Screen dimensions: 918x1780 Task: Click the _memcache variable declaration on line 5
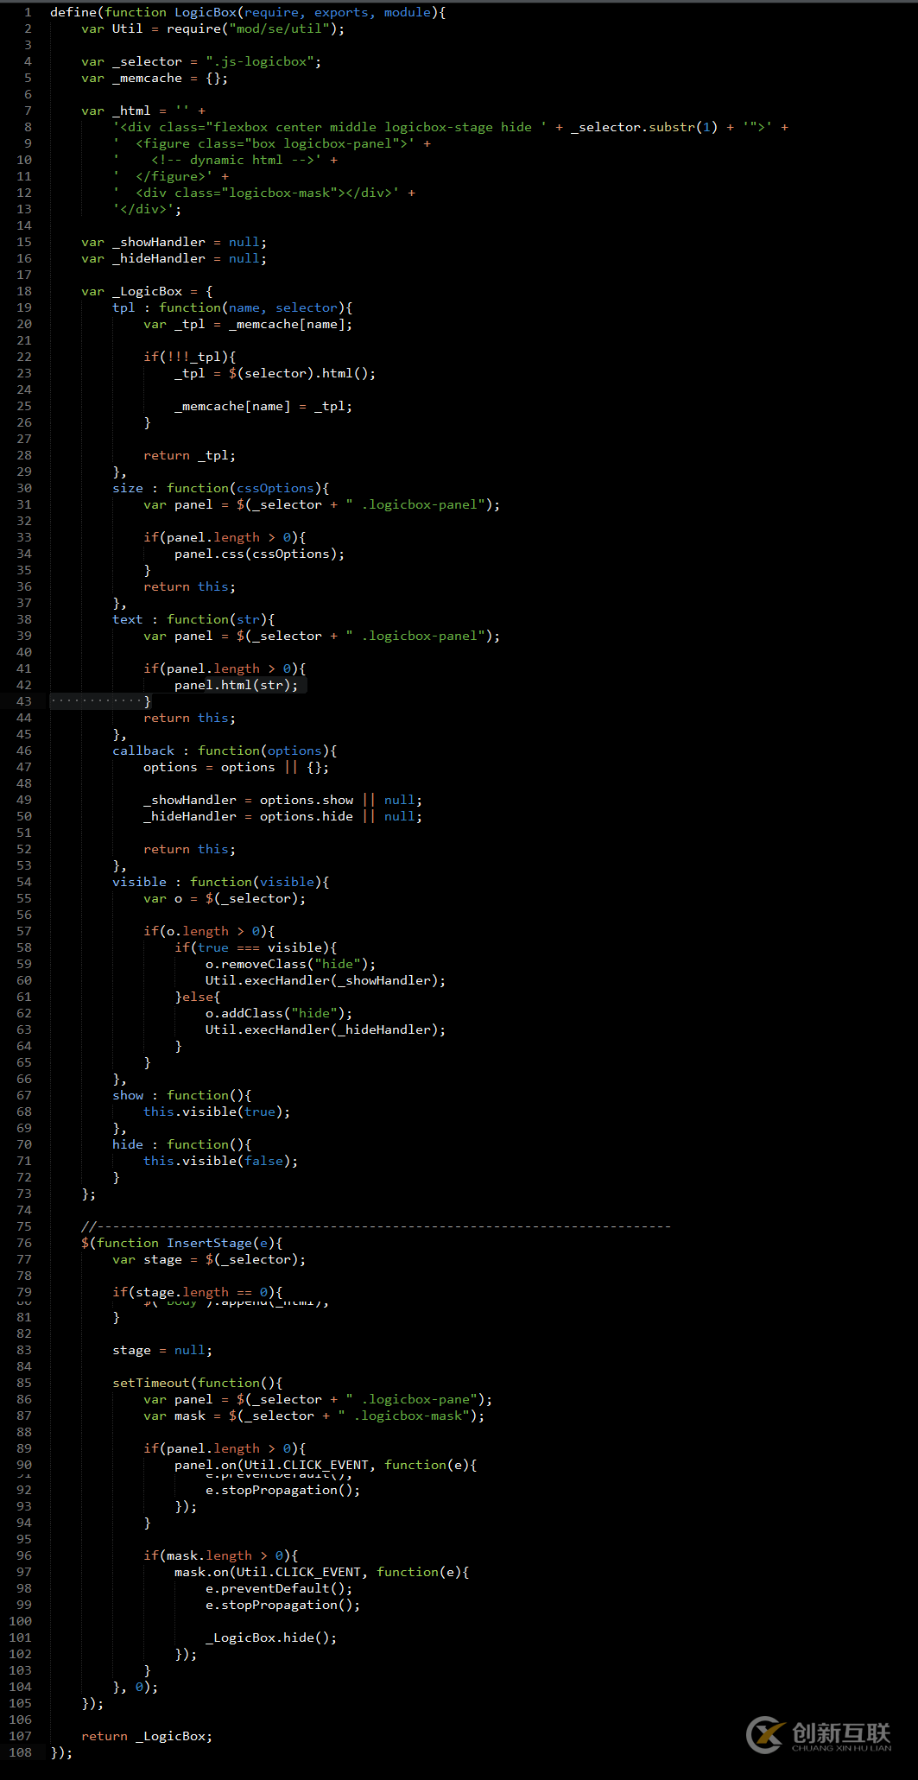click(x=147, y=78)
